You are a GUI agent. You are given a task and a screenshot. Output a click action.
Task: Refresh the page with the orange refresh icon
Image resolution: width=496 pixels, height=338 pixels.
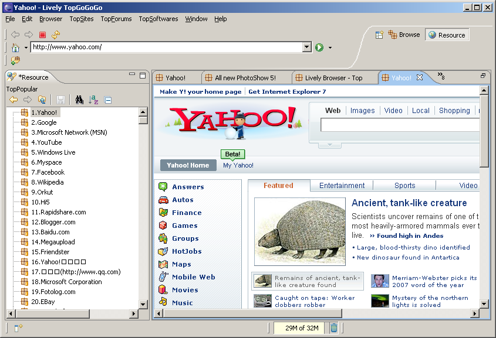point(56,35)
